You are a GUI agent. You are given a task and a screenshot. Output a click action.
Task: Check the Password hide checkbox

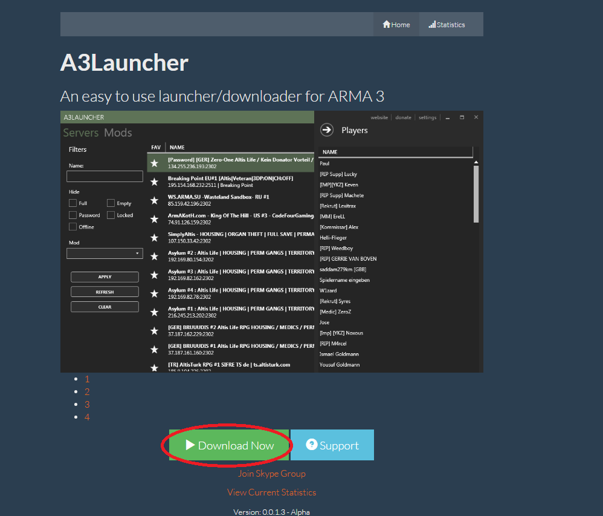(x=73, y=215)
